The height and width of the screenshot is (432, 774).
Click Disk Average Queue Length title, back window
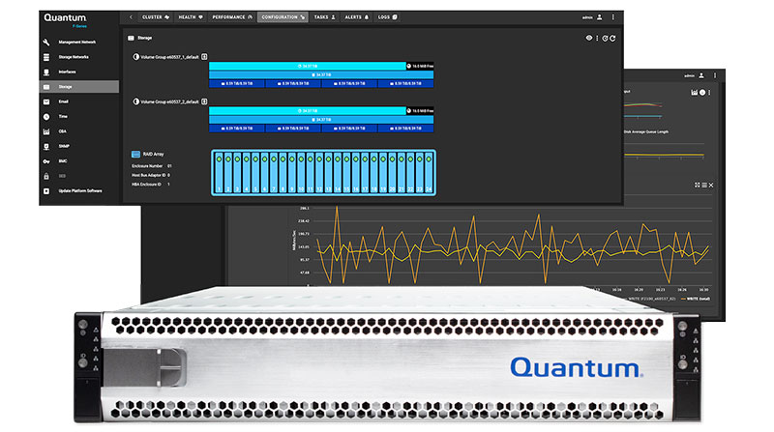coord(646,131)
